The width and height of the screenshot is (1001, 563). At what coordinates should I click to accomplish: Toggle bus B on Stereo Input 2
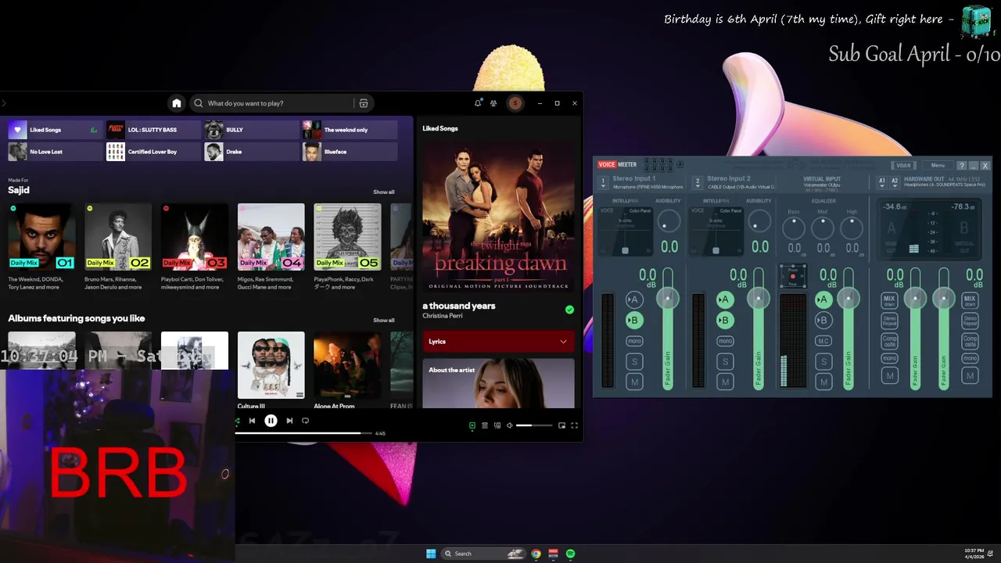click(725, 320)
